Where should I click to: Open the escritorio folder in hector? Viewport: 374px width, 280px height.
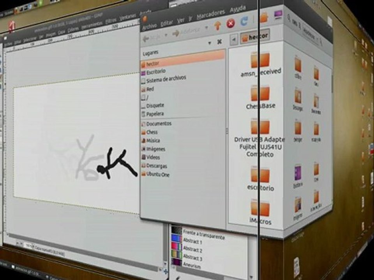click(261, 179)
